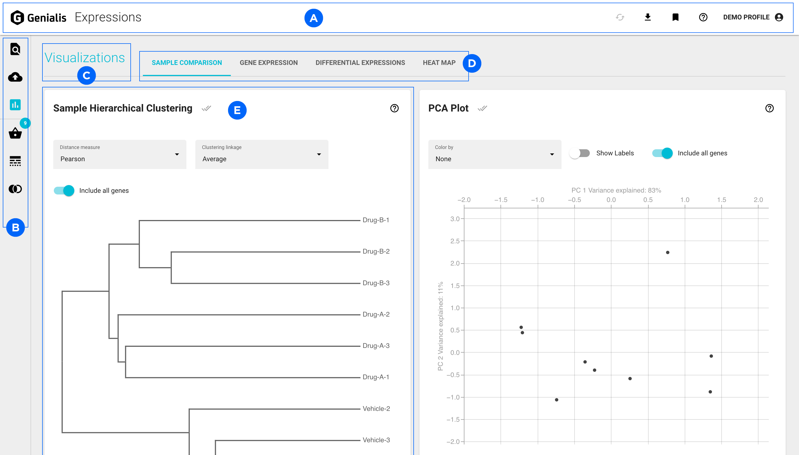Click top-right data point in PCA plot
Image resolution: width=799 pixels, height=455 pixels.
pos(667,252)
